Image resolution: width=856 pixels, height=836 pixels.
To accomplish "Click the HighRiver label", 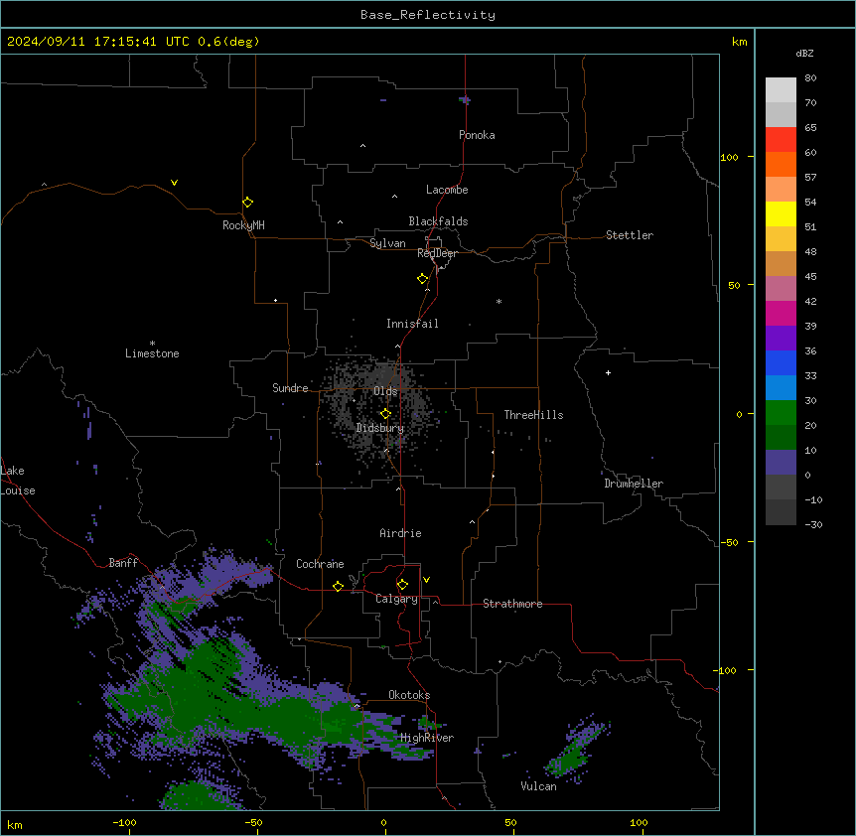I will click(427, 738).
